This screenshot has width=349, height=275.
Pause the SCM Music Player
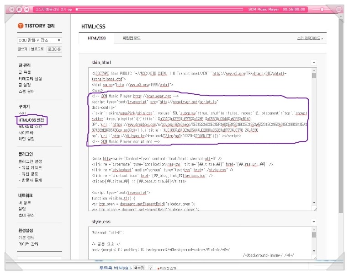point(19,9)
